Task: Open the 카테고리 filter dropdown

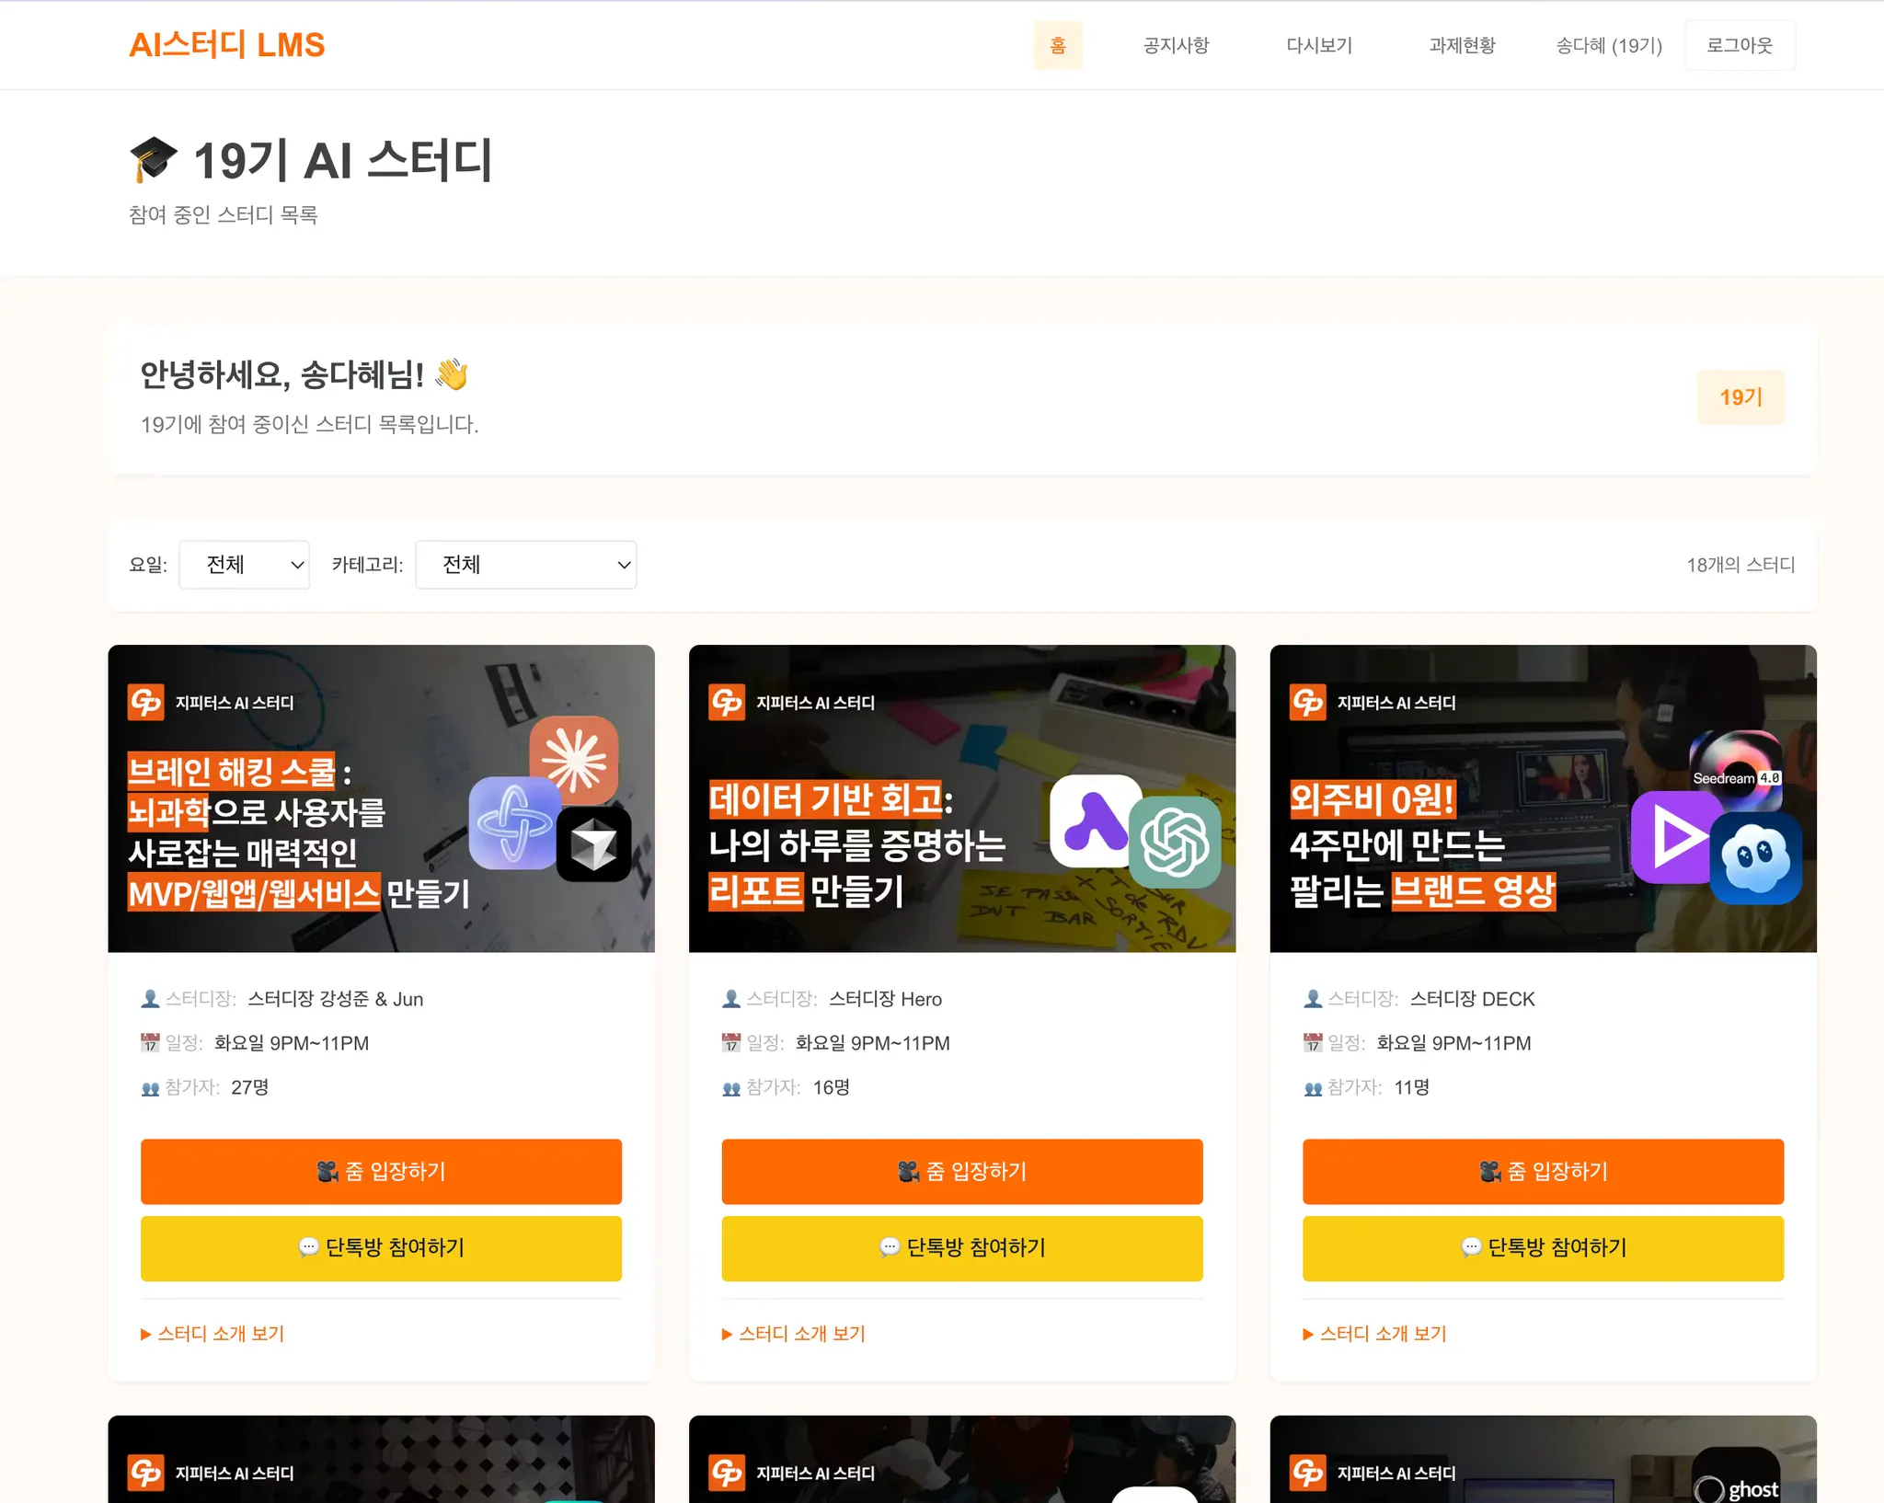Action: pyautogui.click(x=526, y=565)
